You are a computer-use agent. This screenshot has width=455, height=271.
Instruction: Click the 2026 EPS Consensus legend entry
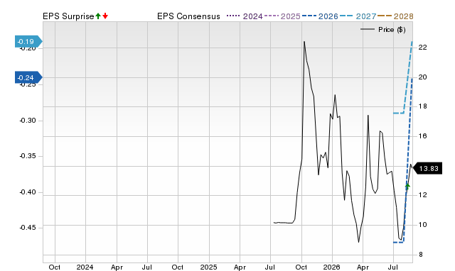(320, 16)
